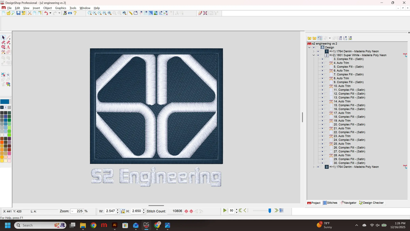
Task: Click the lock proportions icon between W and H
Action: pos(123,211)
